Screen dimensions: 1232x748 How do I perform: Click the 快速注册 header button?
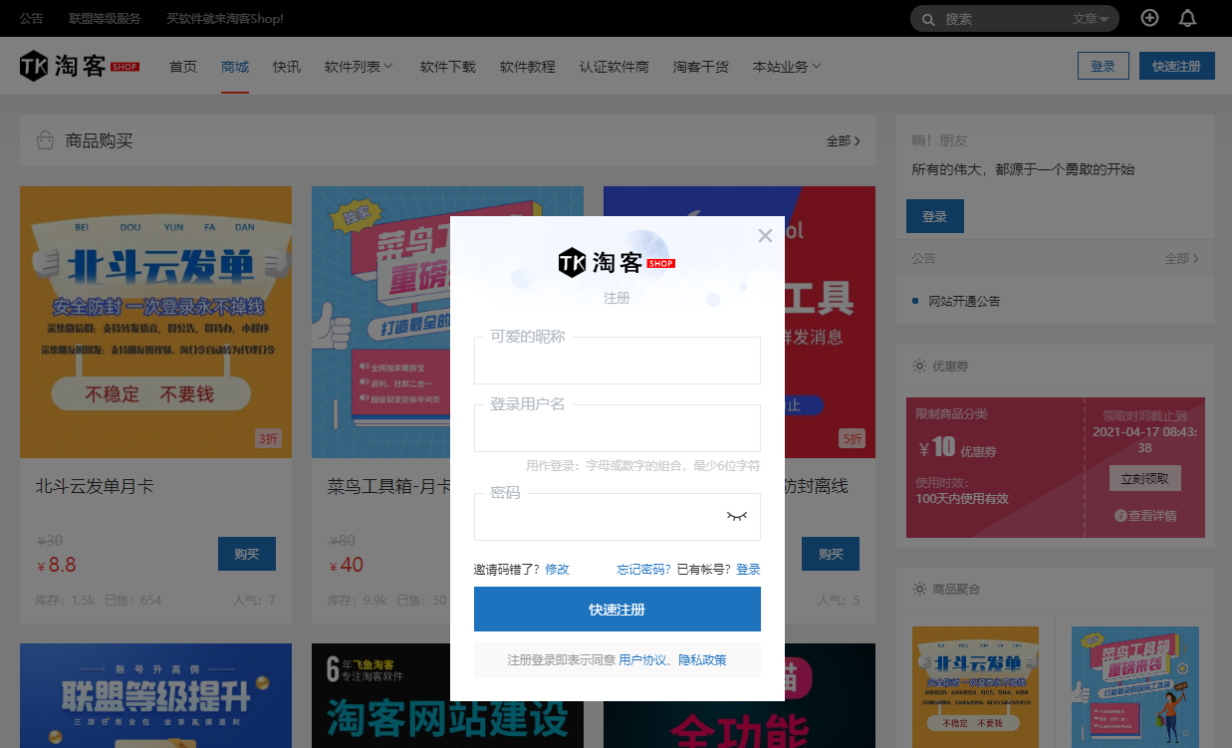pyautogui.click(x=1177, y=66)
